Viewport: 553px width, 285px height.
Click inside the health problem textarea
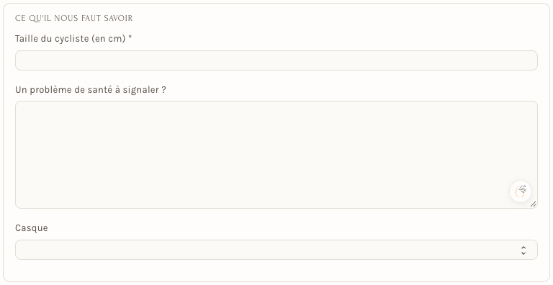click(x=276, y=155)
